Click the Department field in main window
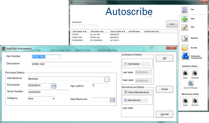 (84, 26)
